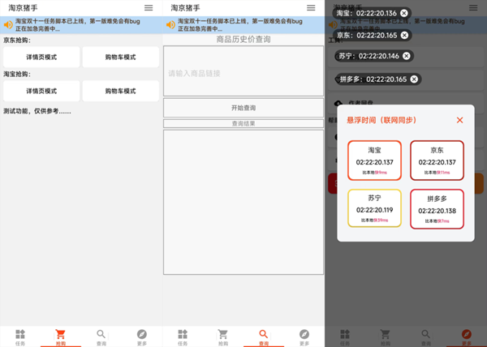
Task: Choose 详情页模式 under 淘宝抢购
Action: click(x=41, y=91)
